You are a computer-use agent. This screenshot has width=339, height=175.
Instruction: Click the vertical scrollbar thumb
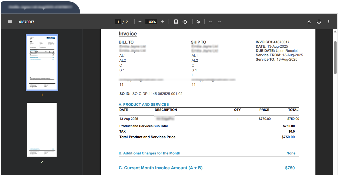click(335, 57)
